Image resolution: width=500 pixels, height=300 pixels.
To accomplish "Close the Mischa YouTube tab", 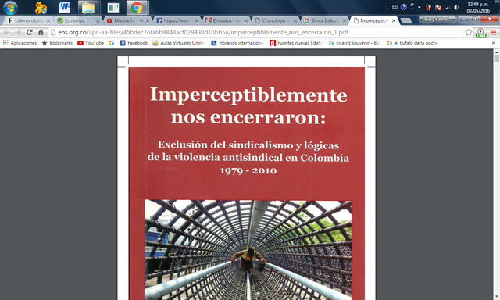I will point(148,20).
